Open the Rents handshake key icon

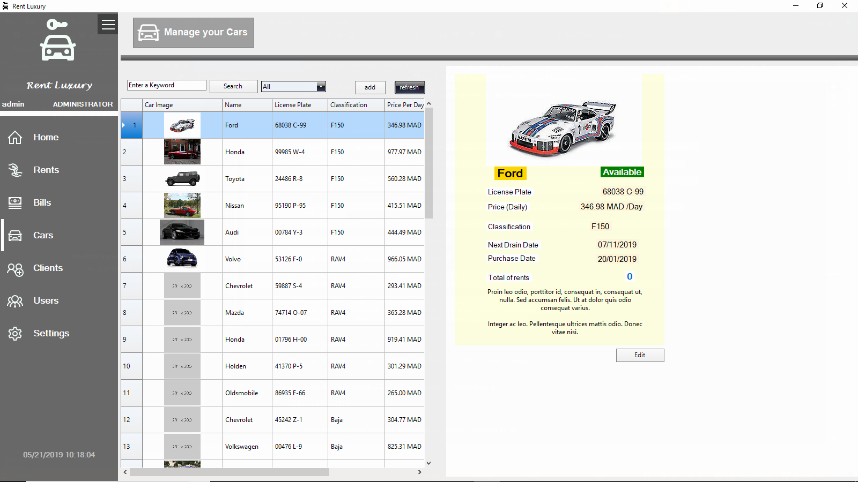tap(15, 170)
